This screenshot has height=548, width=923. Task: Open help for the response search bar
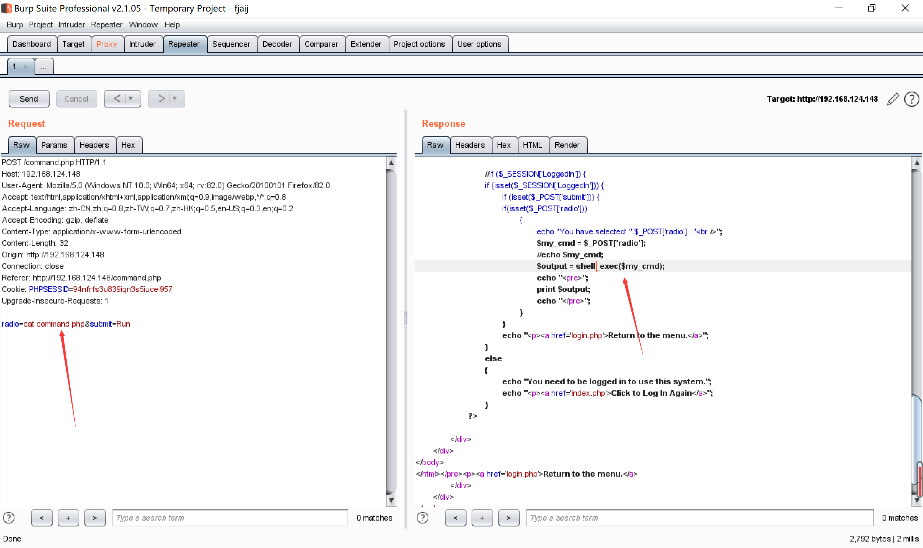coord(422,518)
